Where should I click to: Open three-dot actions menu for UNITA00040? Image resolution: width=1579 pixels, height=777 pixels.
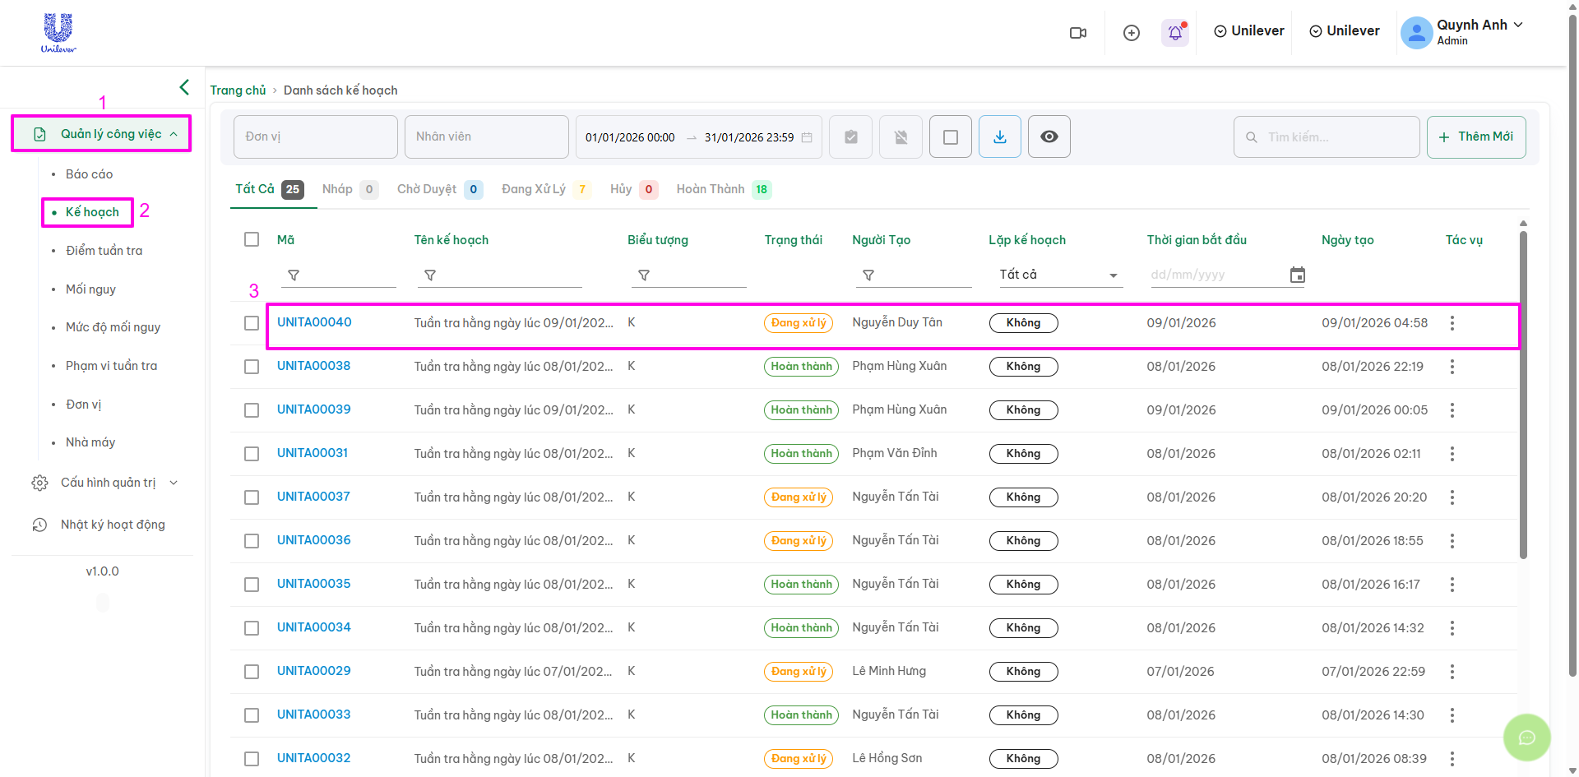click(1452, 323)
